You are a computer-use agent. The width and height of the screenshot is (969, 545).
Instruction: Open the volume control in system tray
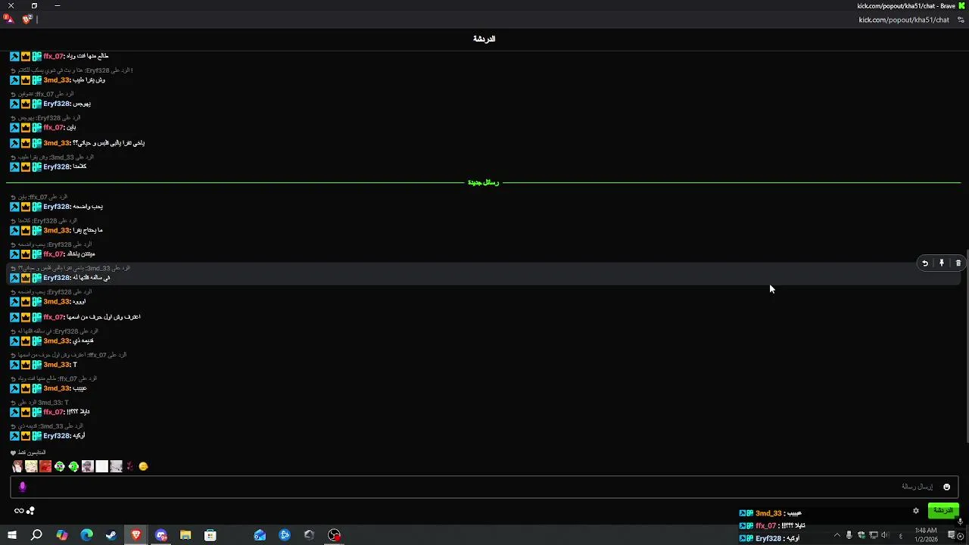[x=885, y=535]
